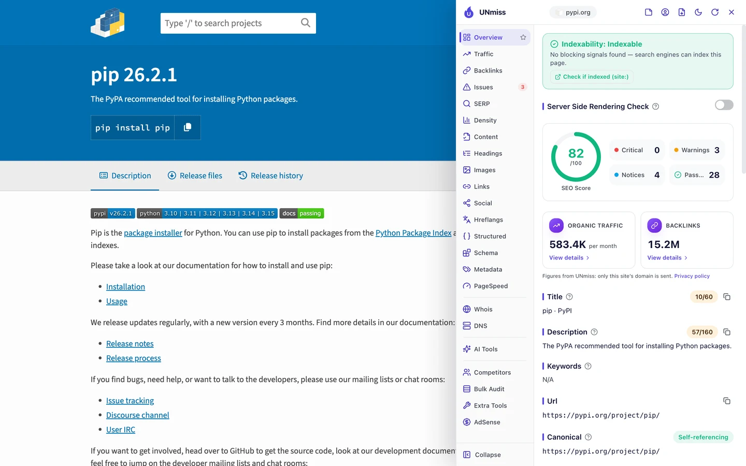Copy the Url value

pos(727,401)
